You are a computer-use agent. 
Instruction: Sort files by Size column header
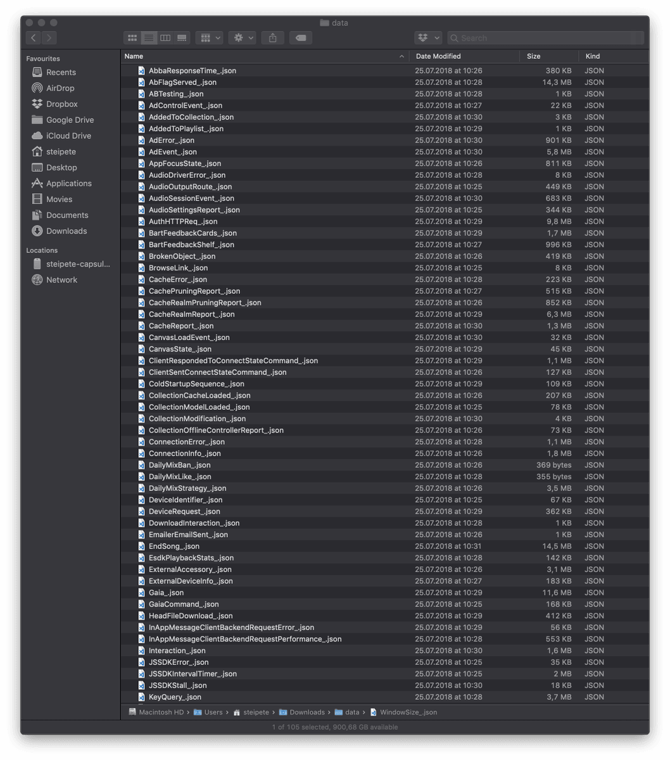(534, 56)
